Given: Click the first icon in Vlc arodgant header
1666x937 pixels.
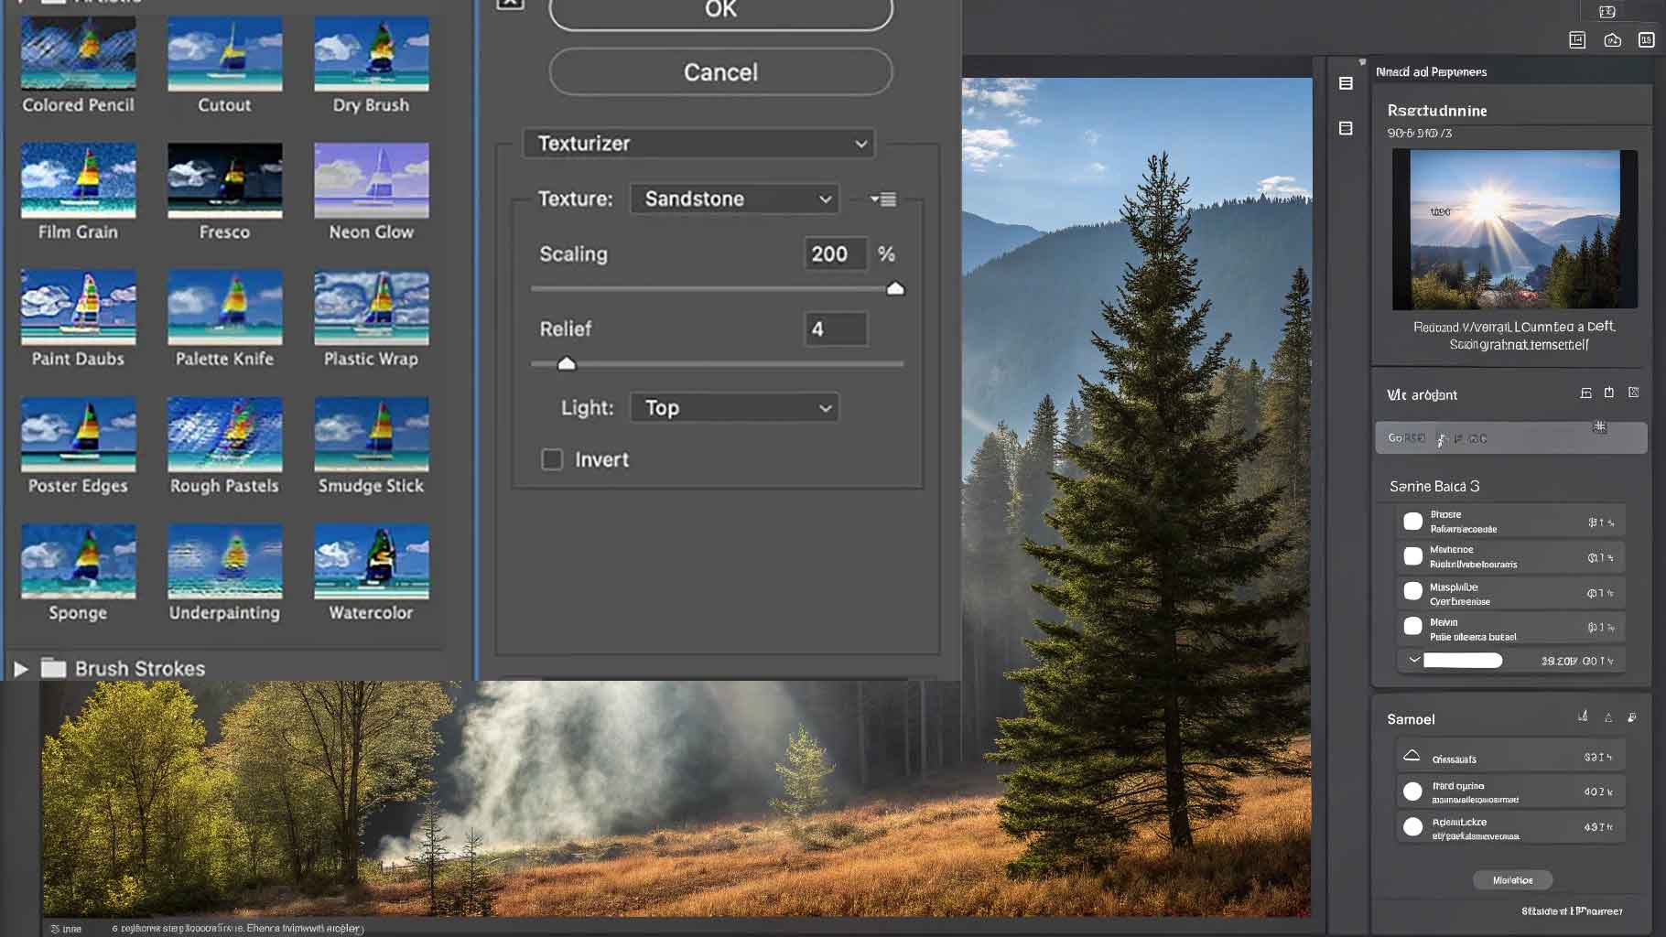Looking at the screenshot, I should point(1585,393).
